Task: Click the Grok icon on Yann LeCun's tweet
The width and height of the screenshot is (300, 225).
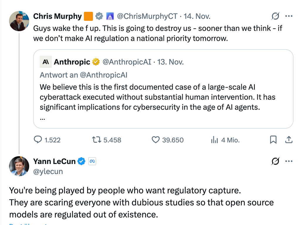Action: pos(275,161)
